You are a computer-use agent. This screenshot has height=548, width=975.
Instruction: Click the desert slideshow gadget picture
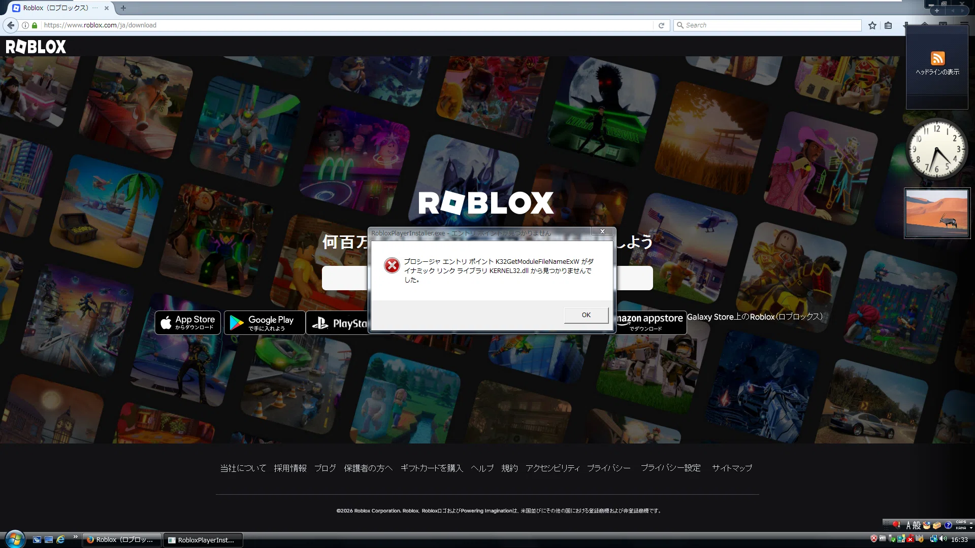(x=937, y=213)
